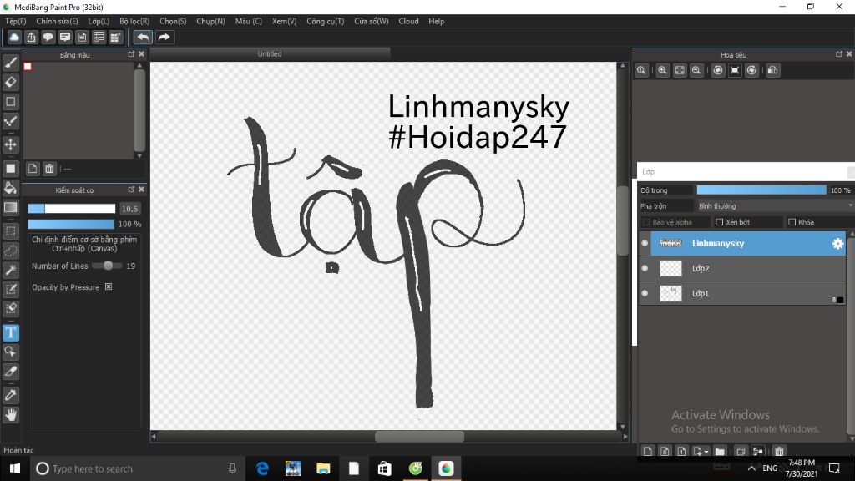Select the rectangular Selection tool

coord(10,231)
